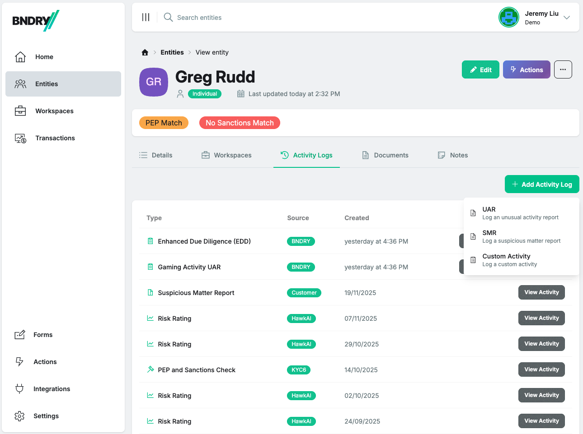Open the three-dot overflow menu next to Actions
The width and height of the screenshot is (583, 434).
click(563, 69)
